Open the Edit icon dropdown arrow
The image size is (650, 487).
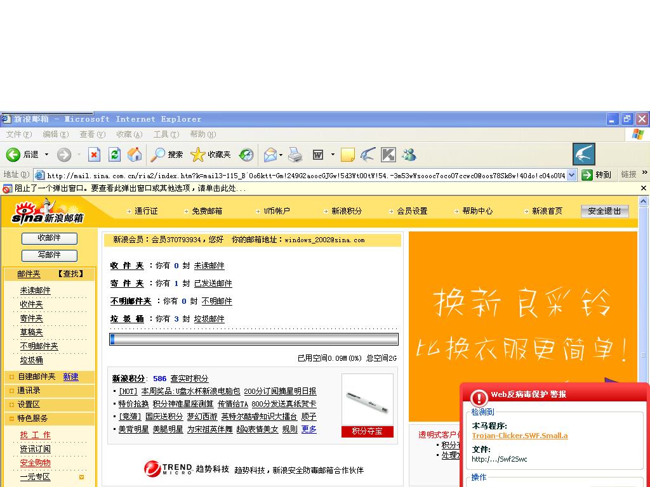(x=333, y=155)
